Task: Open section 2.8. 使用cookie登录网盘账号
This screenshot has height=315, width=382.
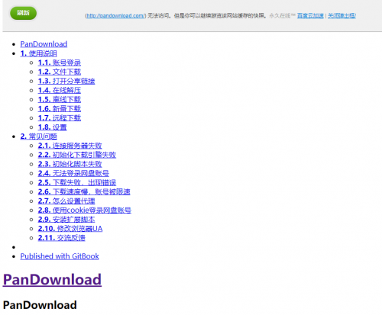Action: click(85, 211)
